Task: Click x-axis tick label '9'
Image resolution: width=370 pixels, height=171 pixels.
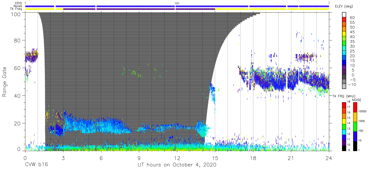Action: pos(139,158)
